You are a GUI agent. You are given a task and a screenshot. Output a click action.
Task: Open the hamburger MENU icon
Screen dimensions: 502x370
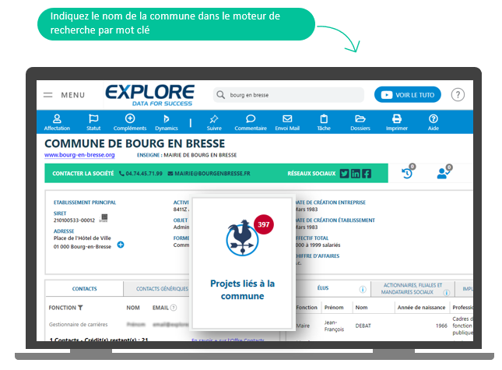[x=48, y=95]
